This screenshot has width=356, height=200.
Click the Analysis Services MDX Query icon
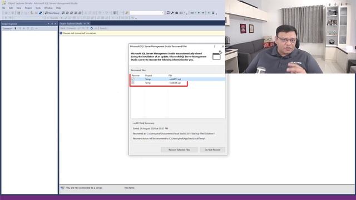[x=67, y=13]
